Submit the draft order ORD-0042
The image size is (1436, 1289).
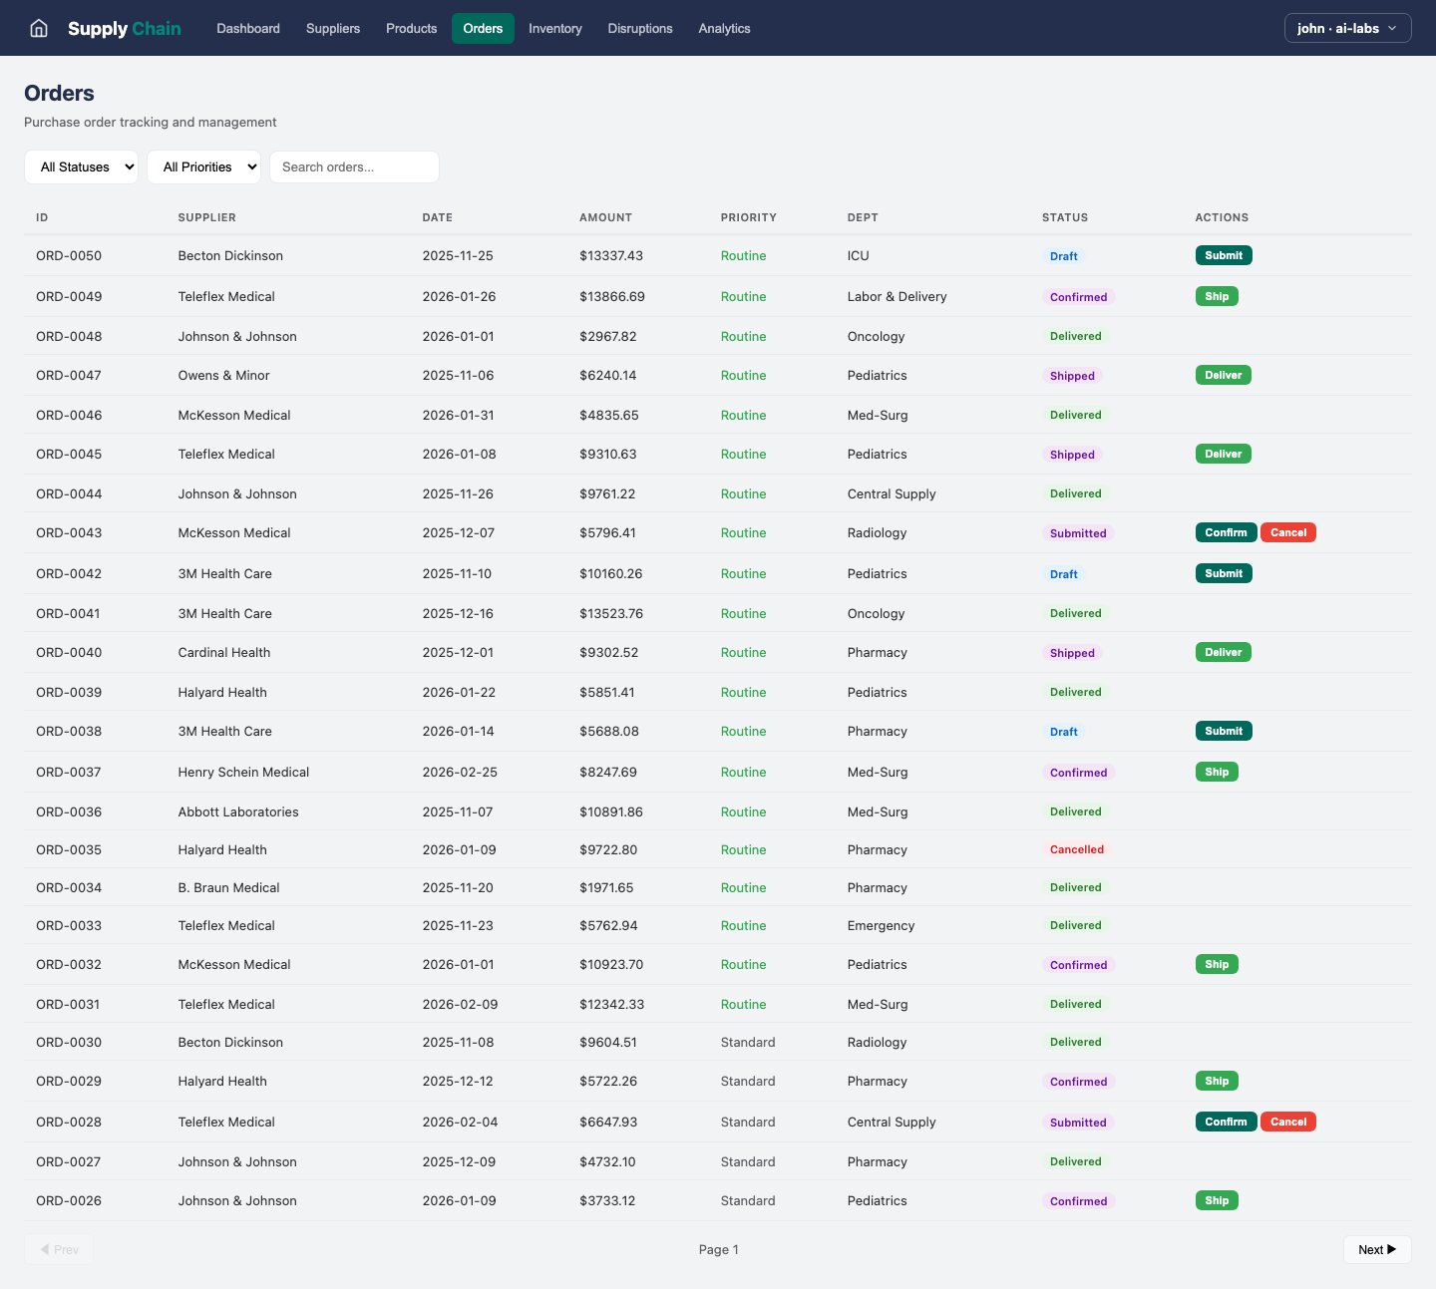click(1224, 573)
